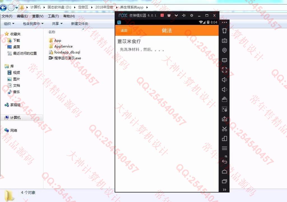Open 编辑(E) menu in Explorer

[x=22, y=16]
